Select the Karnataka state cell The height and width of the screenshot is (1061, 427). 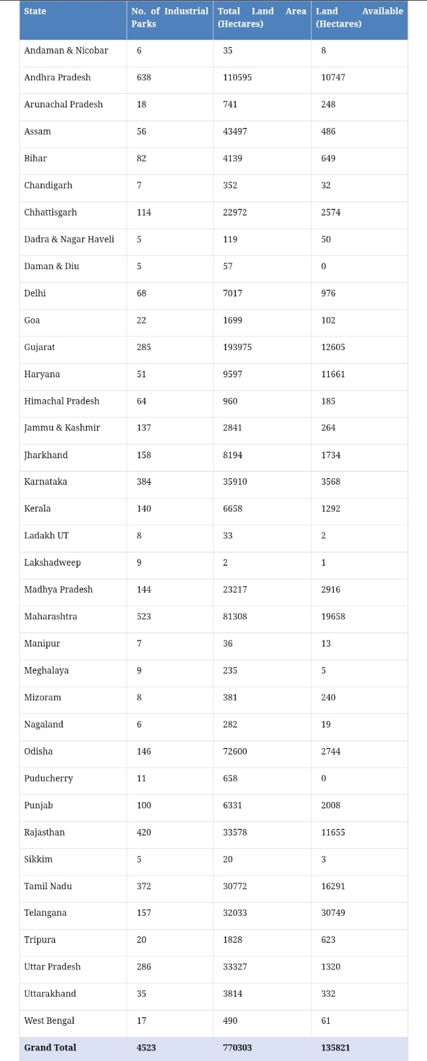tap(45, 482)
